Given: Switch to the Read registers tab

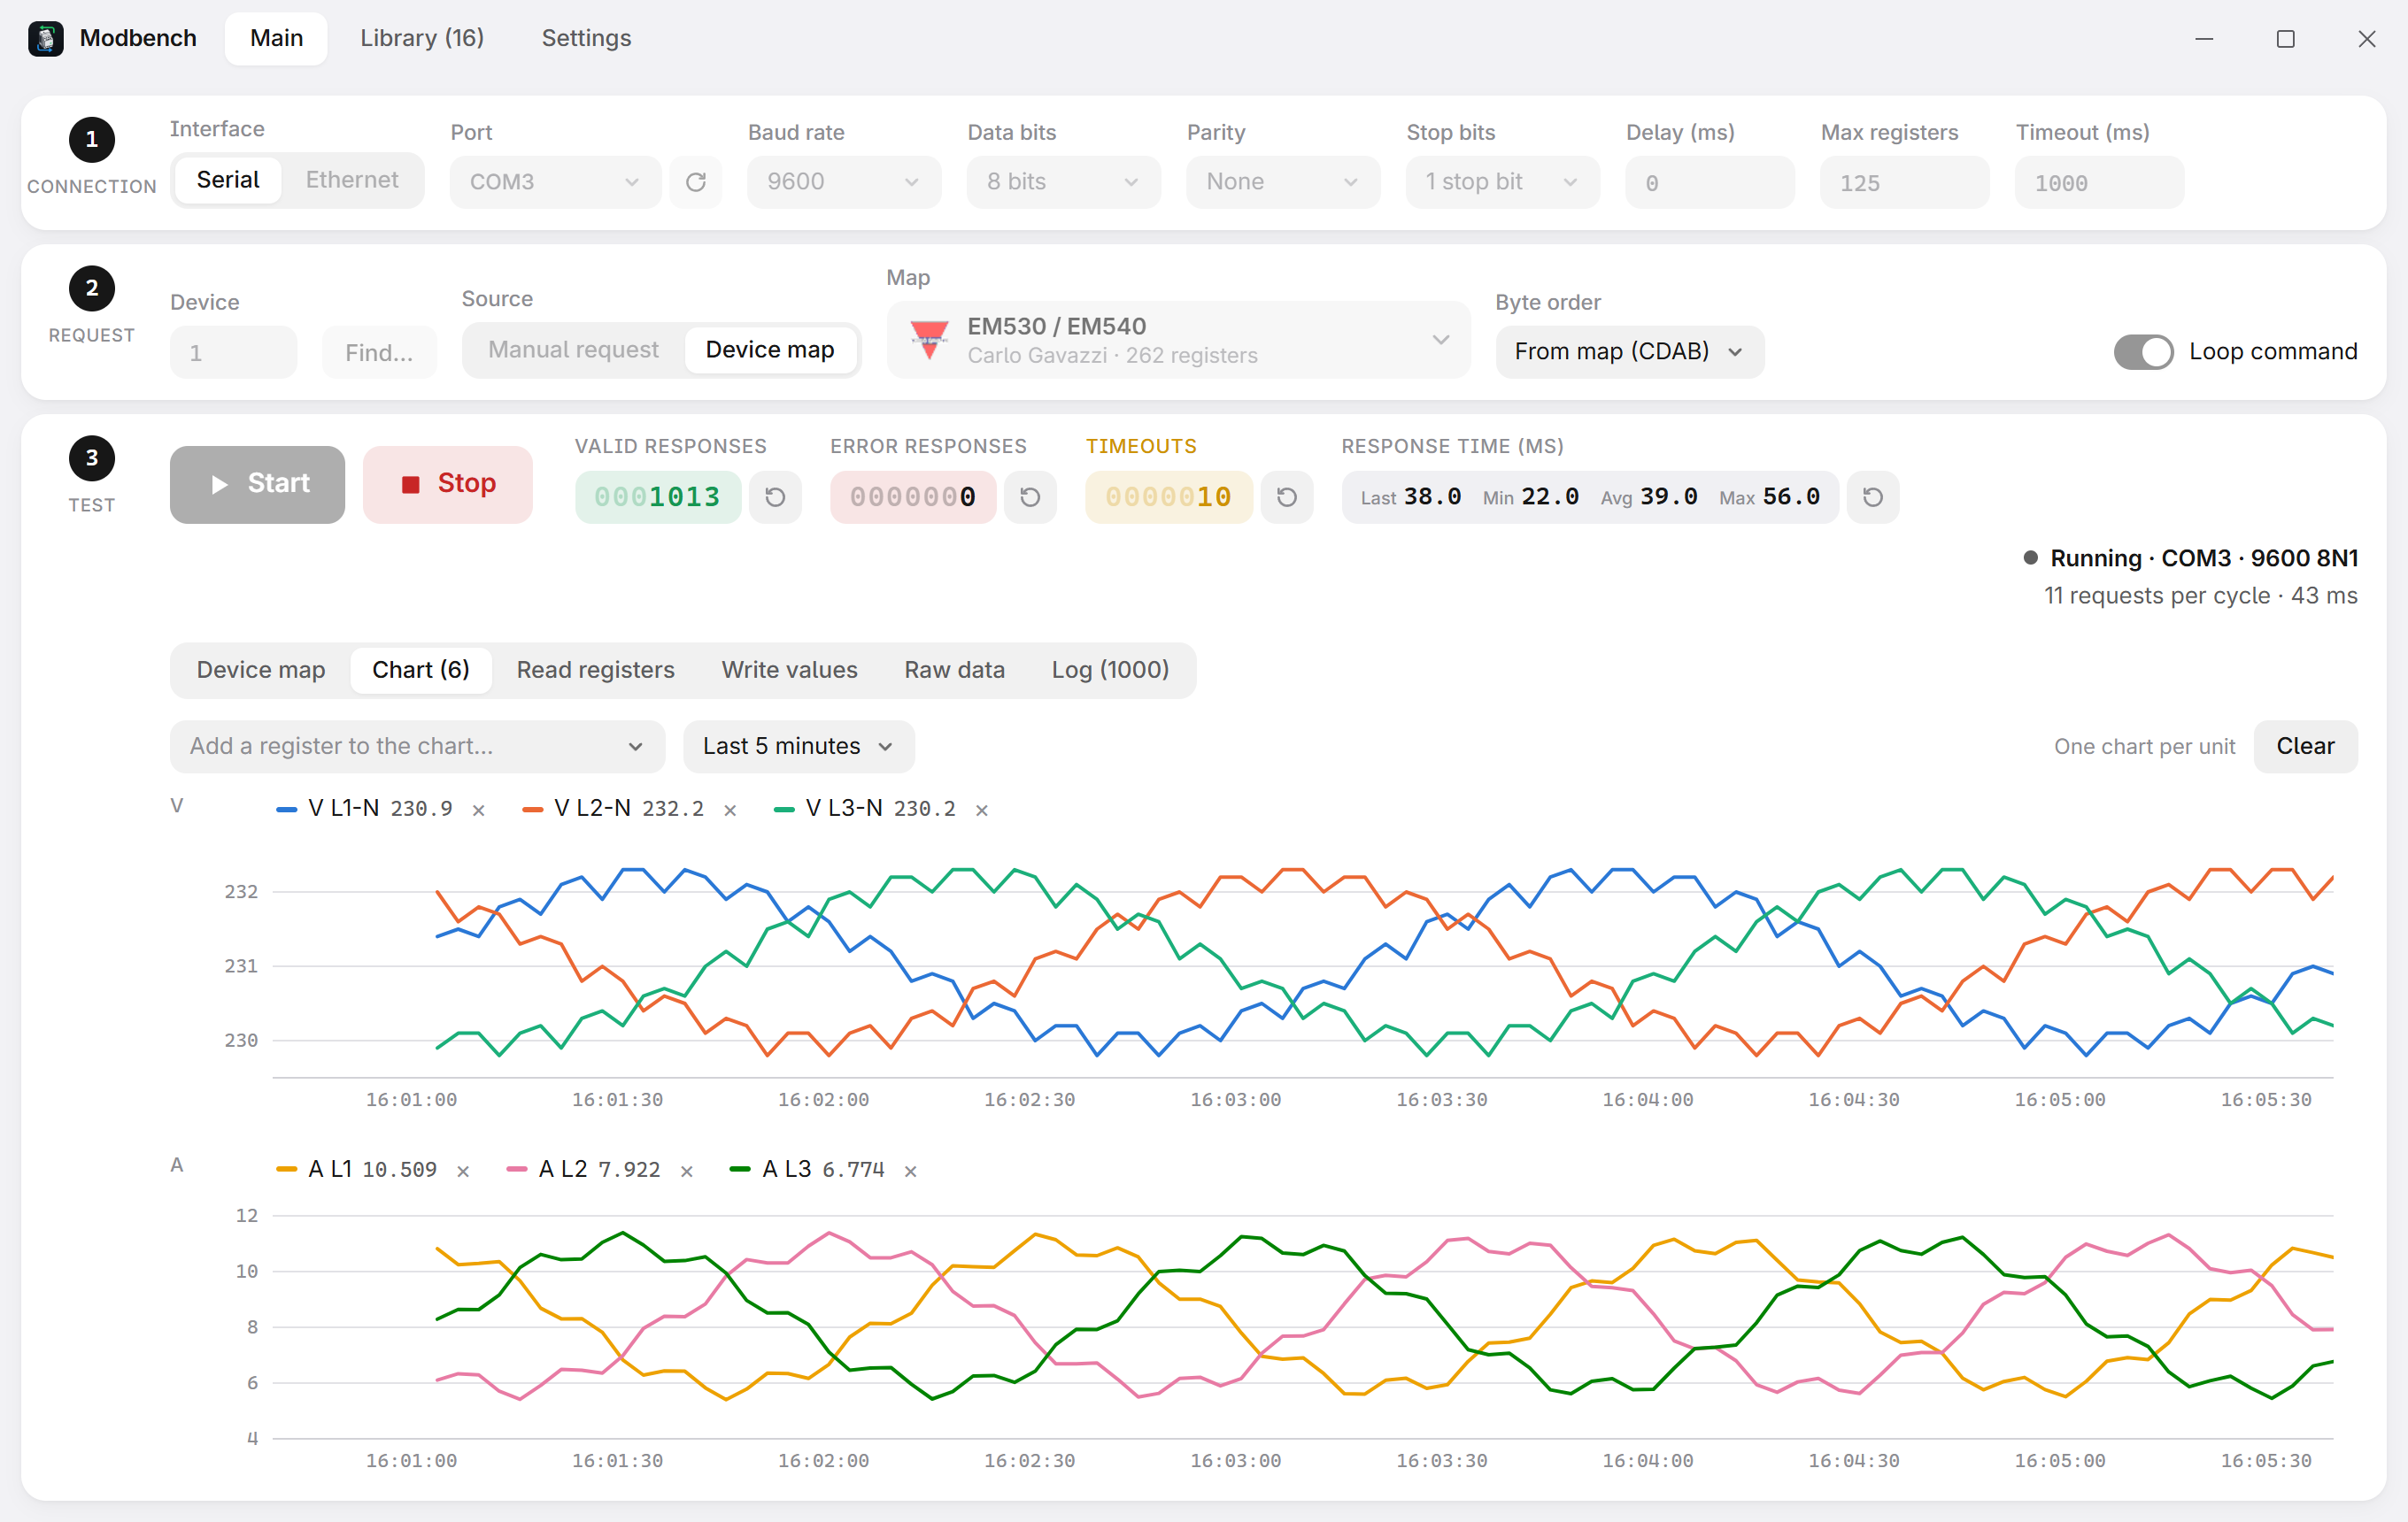Looking at the screenshot, I should (596, 670).
